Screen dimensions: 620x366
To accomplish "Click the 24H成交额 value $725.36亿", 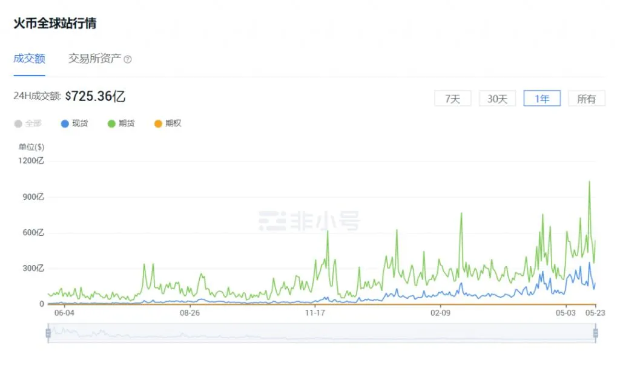I will click(x=95, y=96).
